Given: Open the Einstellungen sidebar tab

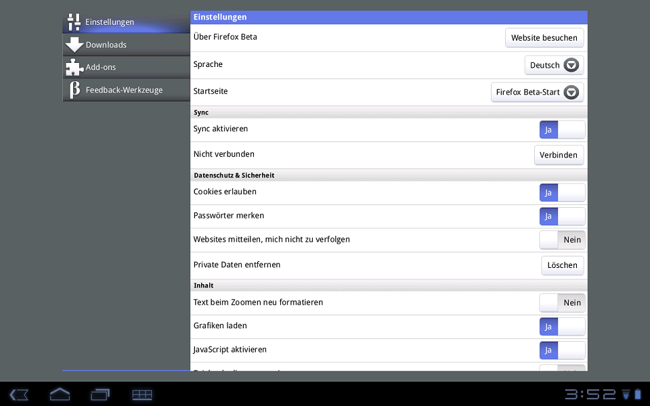Looking at the screenshot, I should (126, 22).
